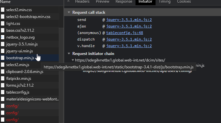Select the select2-bootstrap.min.css request
221x123 pixels.
tap(30, 17)
